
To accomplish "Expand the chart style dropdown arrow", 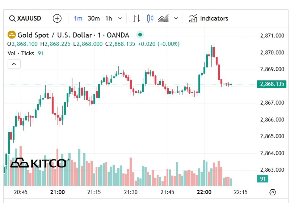I will [176, 18].
